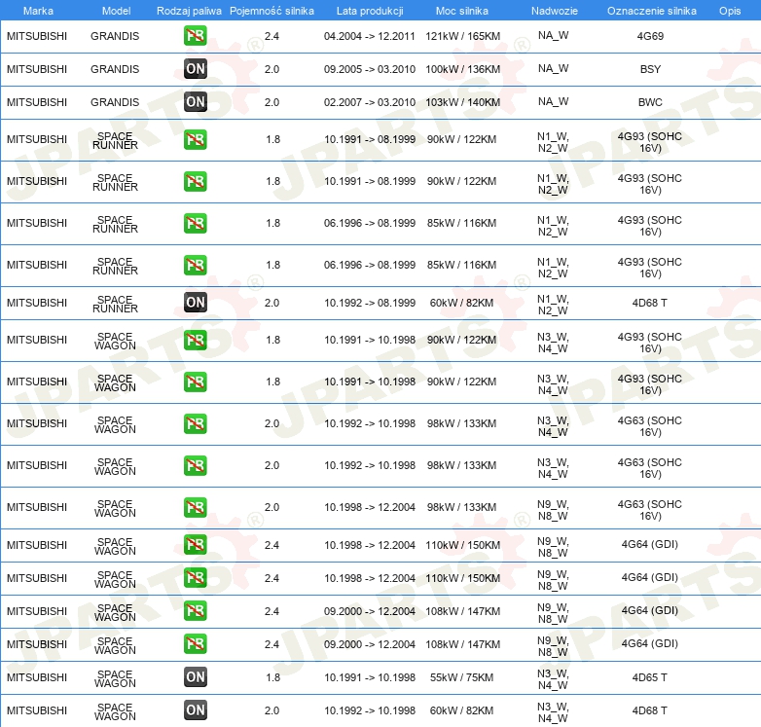This screenshot has width=761, height=727.
Task: Click the Model column header
Action: point(116,11)
